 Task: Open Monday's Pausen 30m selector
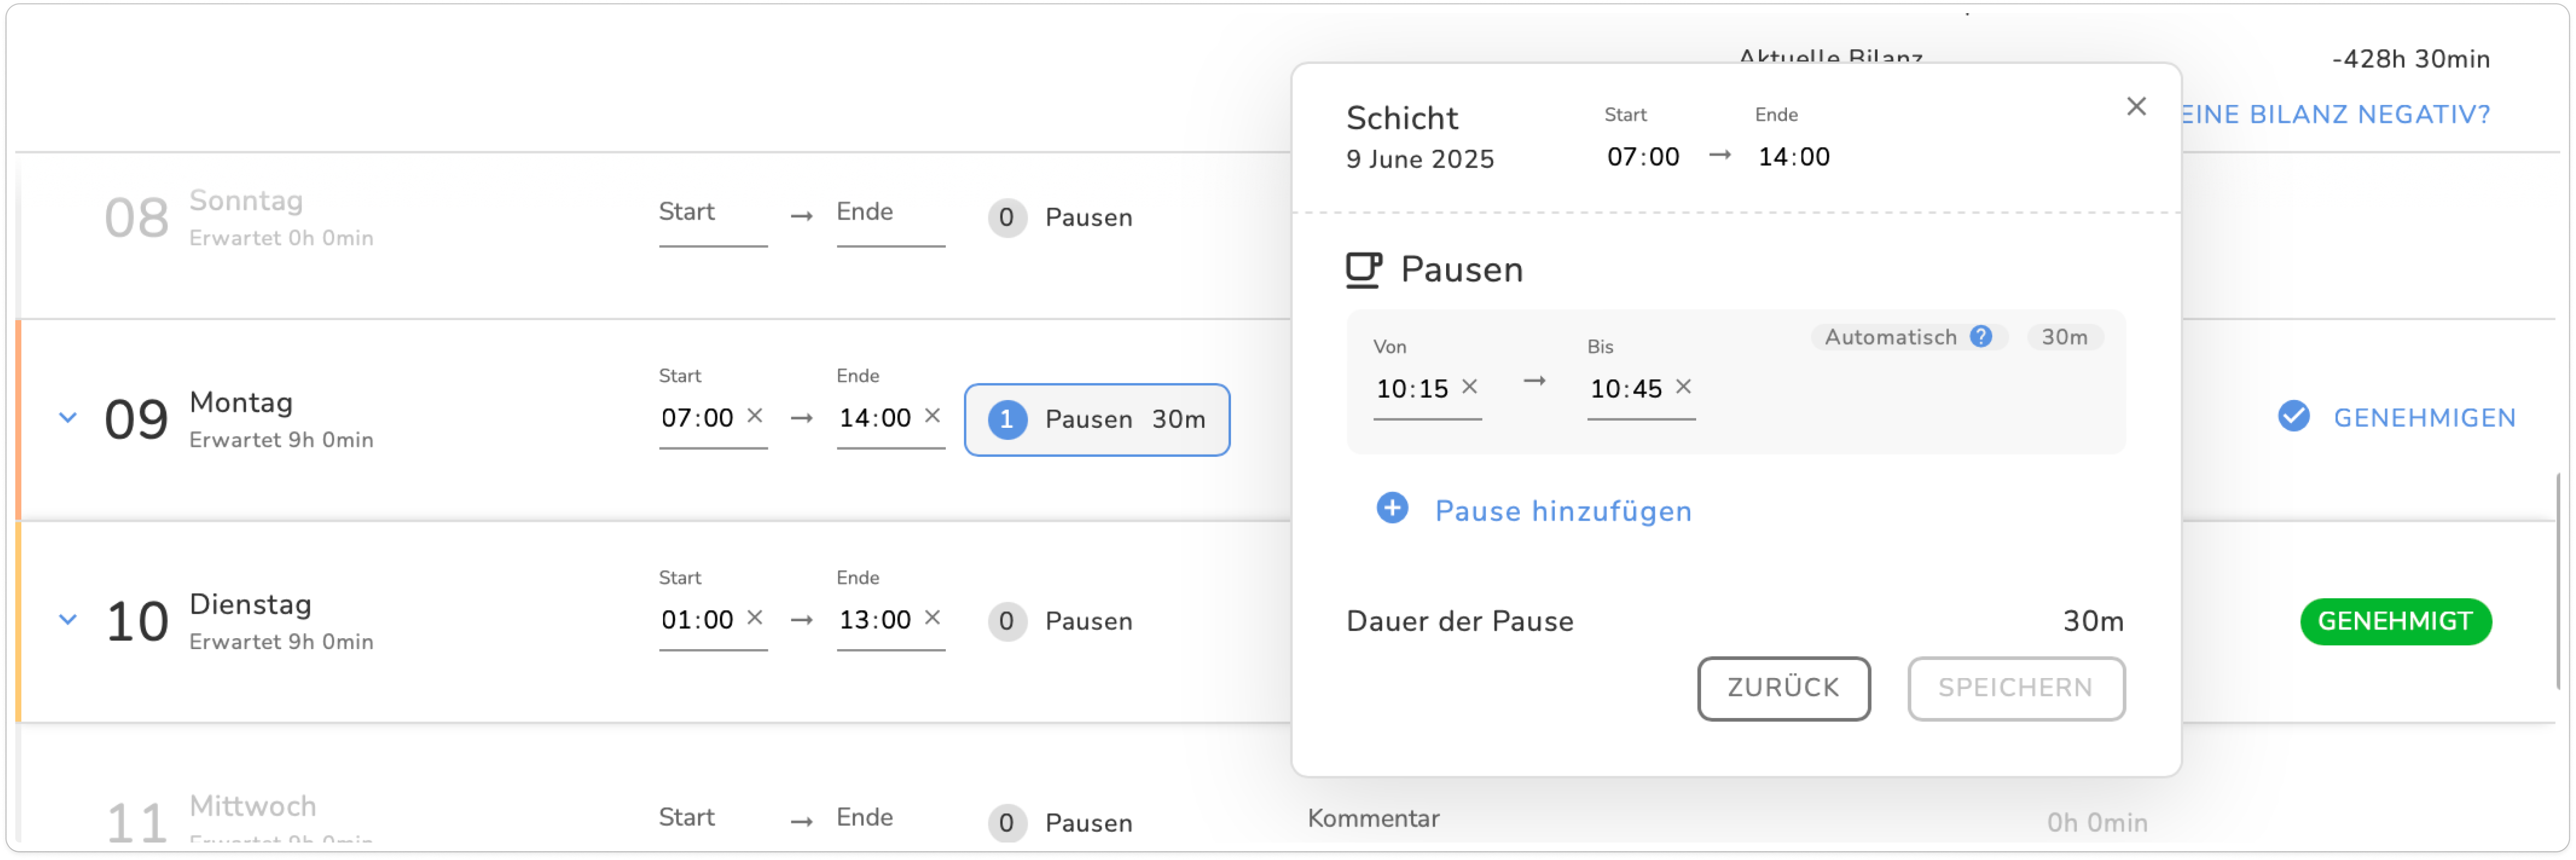click(x=1096, y=419)
